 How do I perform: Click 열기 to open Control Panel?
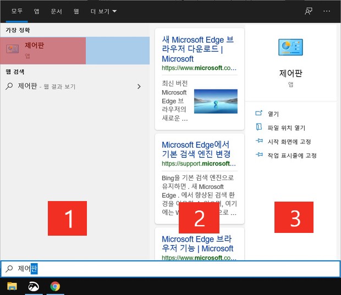[x=273, y=114]
